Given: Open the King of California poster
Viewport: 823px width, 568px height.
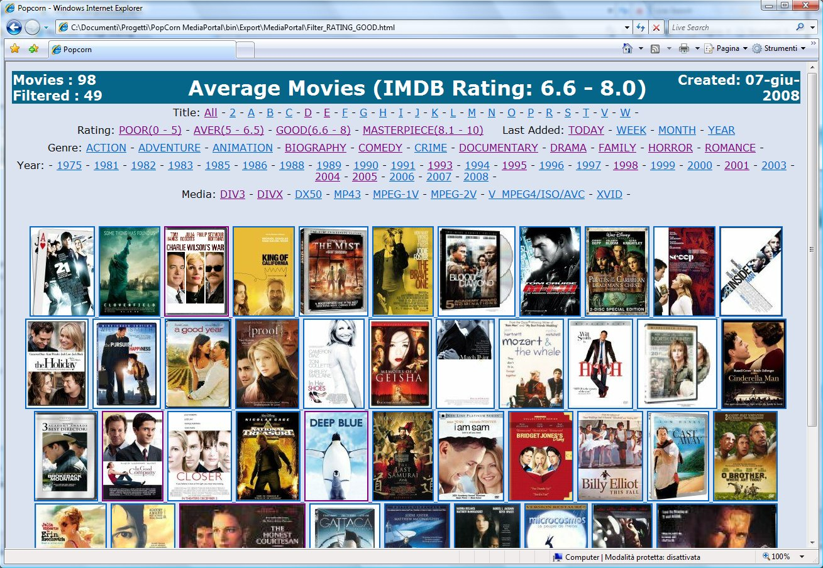Looking at the screenshot, I should coord(263,271).
